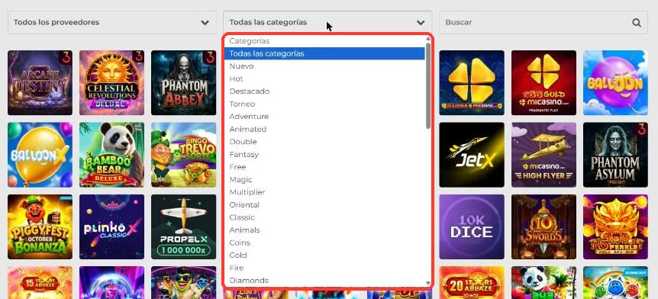
Task: Pick the Animated category
Action: click(324, 129)
